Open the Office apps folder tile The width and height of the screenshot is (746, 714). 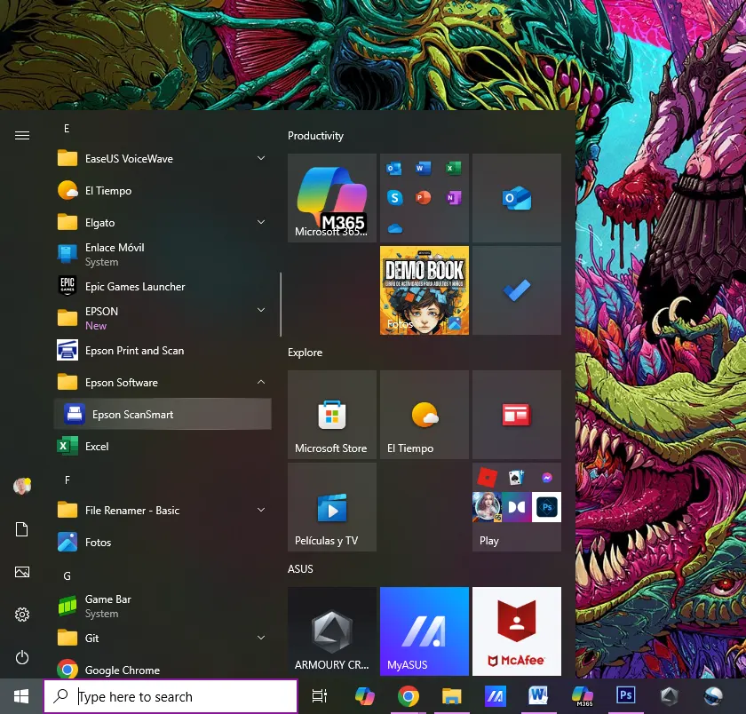coord(425,198)
